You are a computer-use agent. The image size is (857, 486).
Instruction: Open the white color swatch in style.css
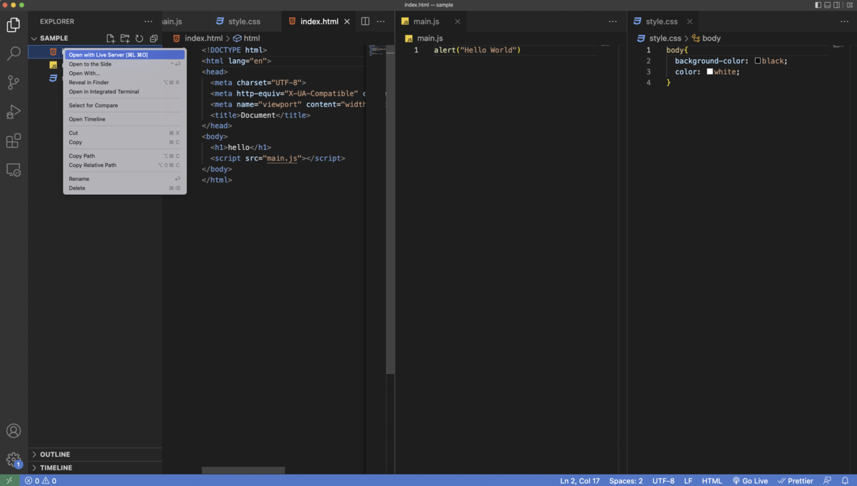(710, 72)
